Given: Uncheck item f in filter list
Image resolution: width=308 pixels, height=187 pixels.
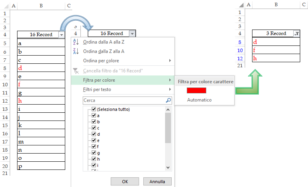Looking at the screenshot, I should pyautogui.click(x=94, y=147).
